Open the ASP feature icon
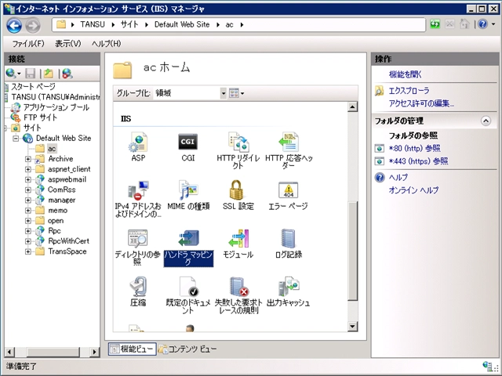Viewport: 502px width, 376px height. (138, 143)
